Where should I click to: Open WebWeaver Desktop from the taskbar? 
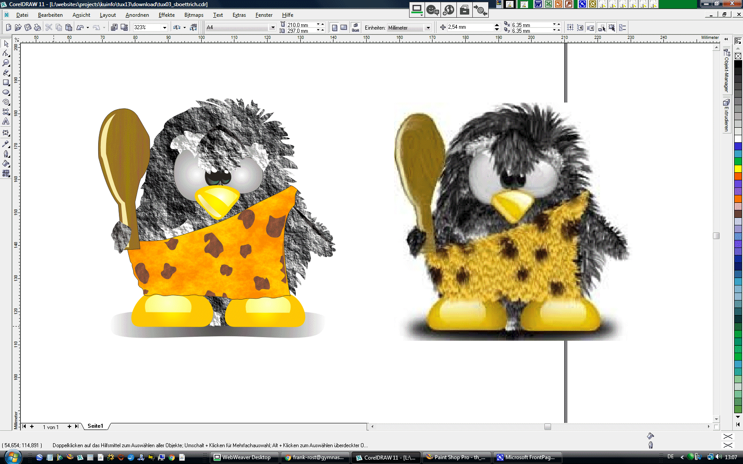point(245,457)
